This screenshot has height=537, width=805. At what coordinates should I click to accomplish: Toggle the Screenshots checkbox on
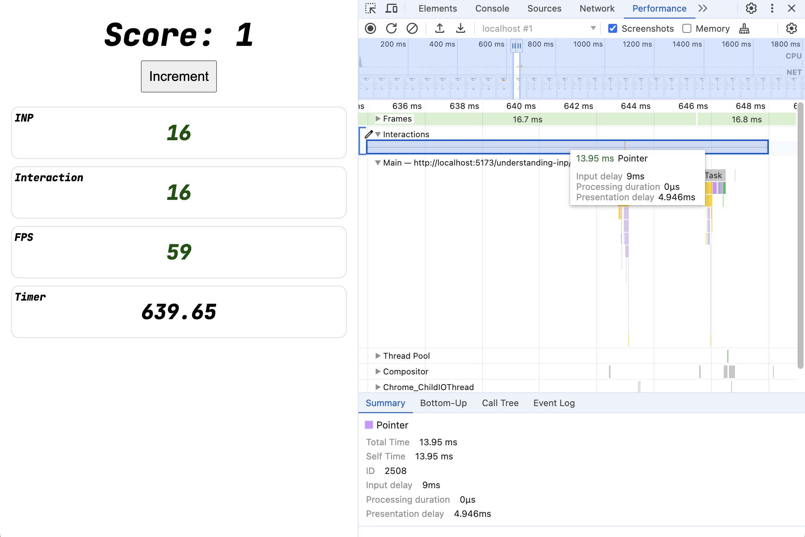pos(613,28)
